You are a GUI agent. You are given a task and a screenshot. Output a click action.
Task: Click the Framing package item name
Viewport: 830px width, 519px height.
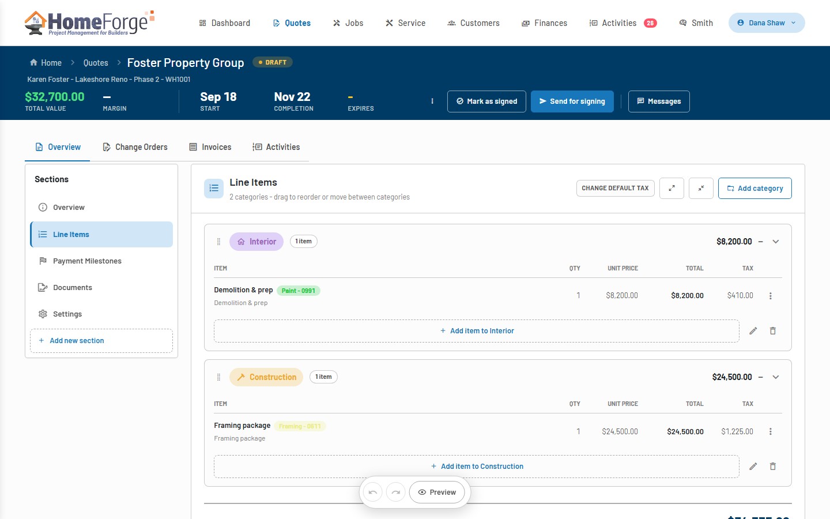(242, 426)
